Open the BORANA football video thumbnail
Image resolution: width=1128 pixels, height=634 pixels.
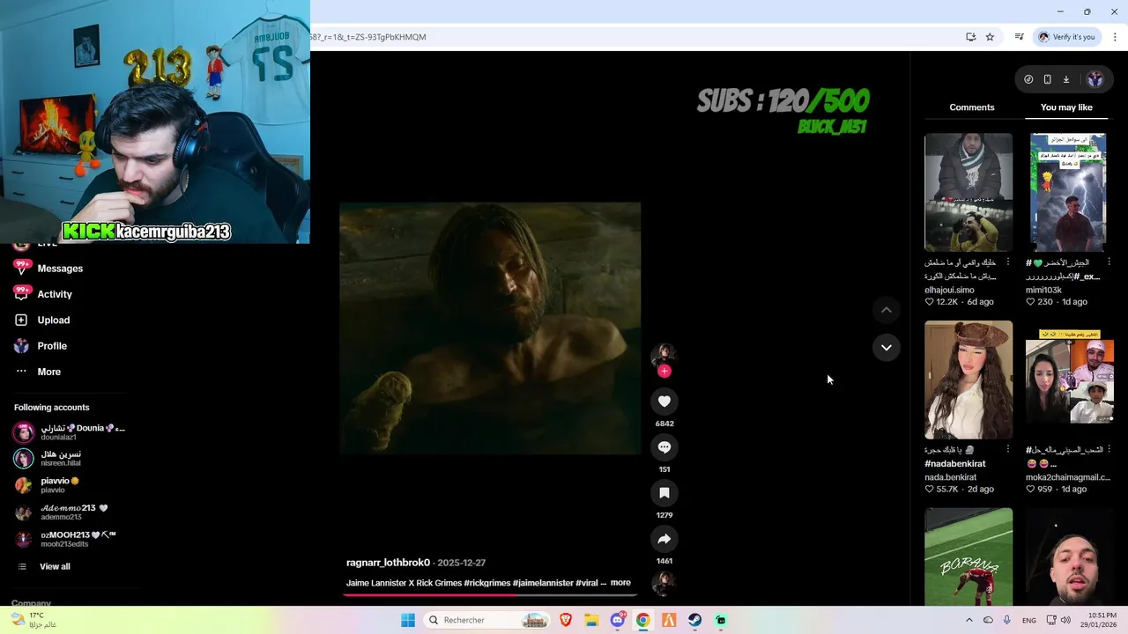(968, 557)
